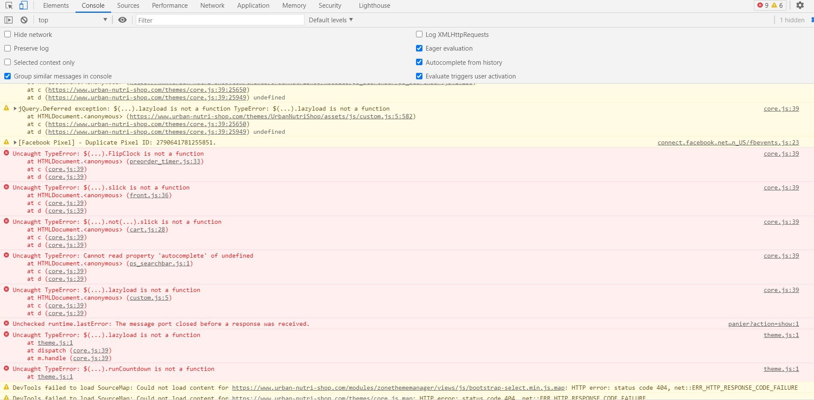Activate the inspect element picker icon
This screenshot has width=814, height=400.
coord(9,6)
